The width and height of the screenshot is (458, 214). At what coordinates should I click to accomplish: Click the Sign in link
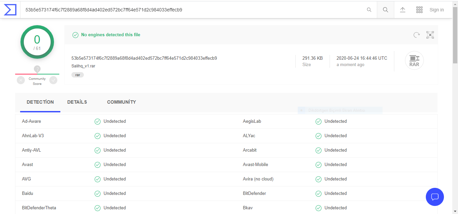tap(437, 10)
